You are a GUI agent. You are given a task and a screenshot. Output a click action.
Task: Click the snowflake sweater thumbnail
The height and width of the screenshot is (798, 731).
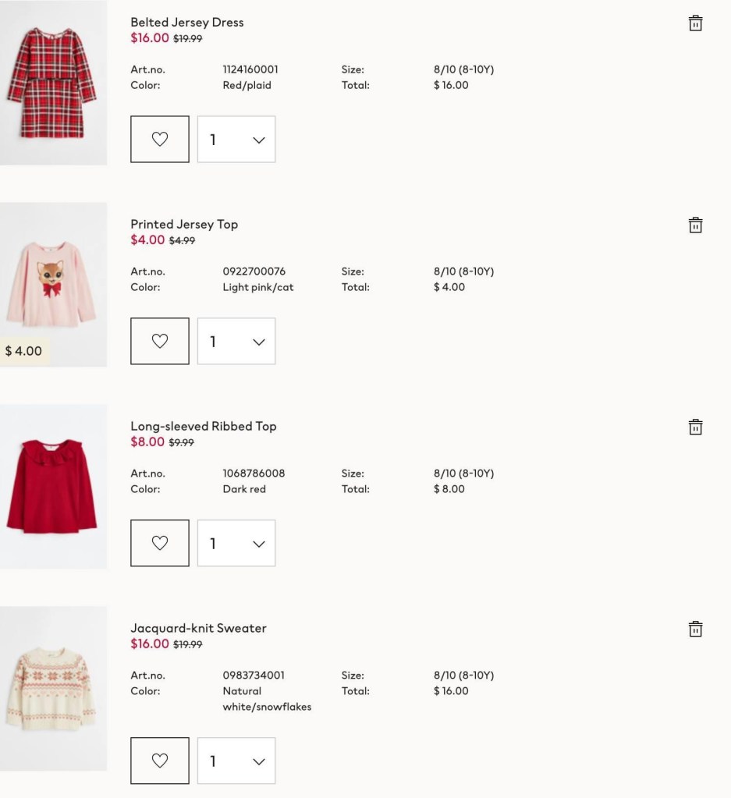54,689
